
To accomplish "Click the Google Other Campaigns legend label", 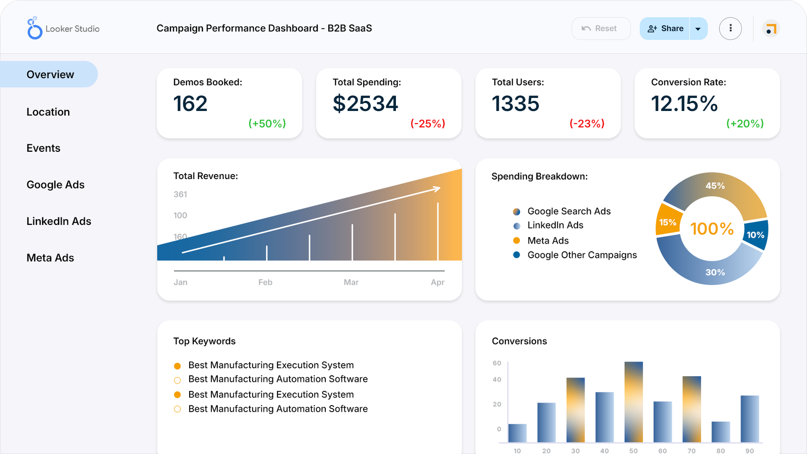I will pos(582,255).
